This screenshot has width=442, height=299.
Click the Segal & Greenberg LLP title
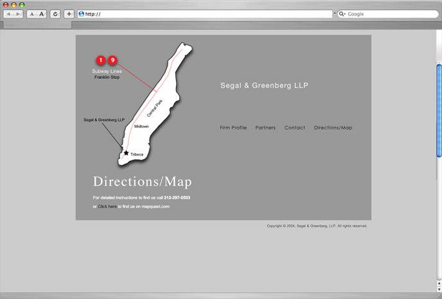pyautogui.click(x=264, y=85)
